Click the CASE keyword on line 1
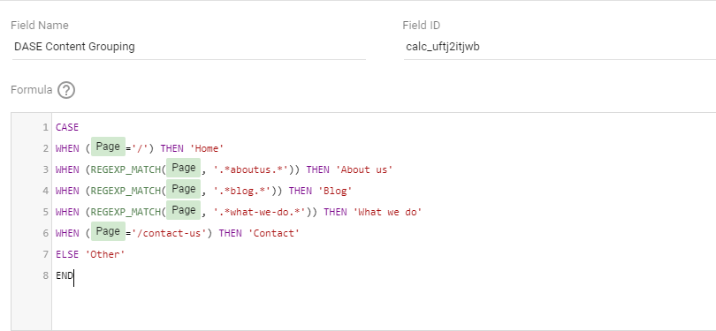Viewport: 716px width, 331px height. pyautogui.click(x=67, y=127)
